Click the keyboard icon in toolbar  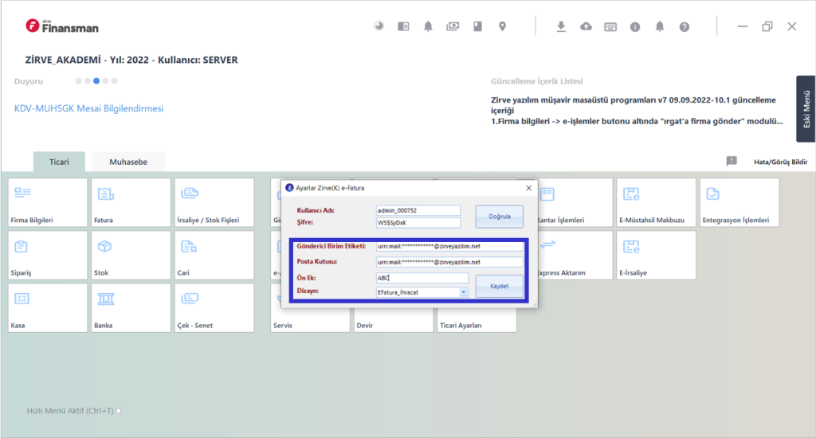click(x=610, y=27)
